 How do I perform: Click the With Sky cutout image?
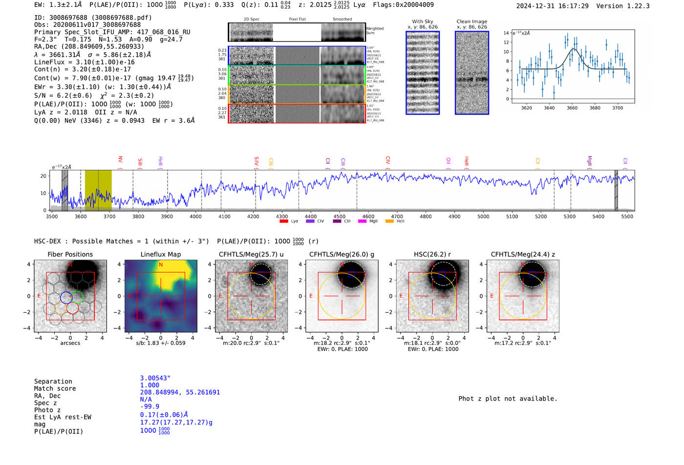[423, 73]
